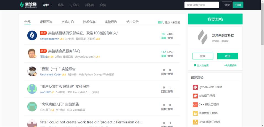Click the 我要投稿 paper-plane link

[x=230, y=65]
